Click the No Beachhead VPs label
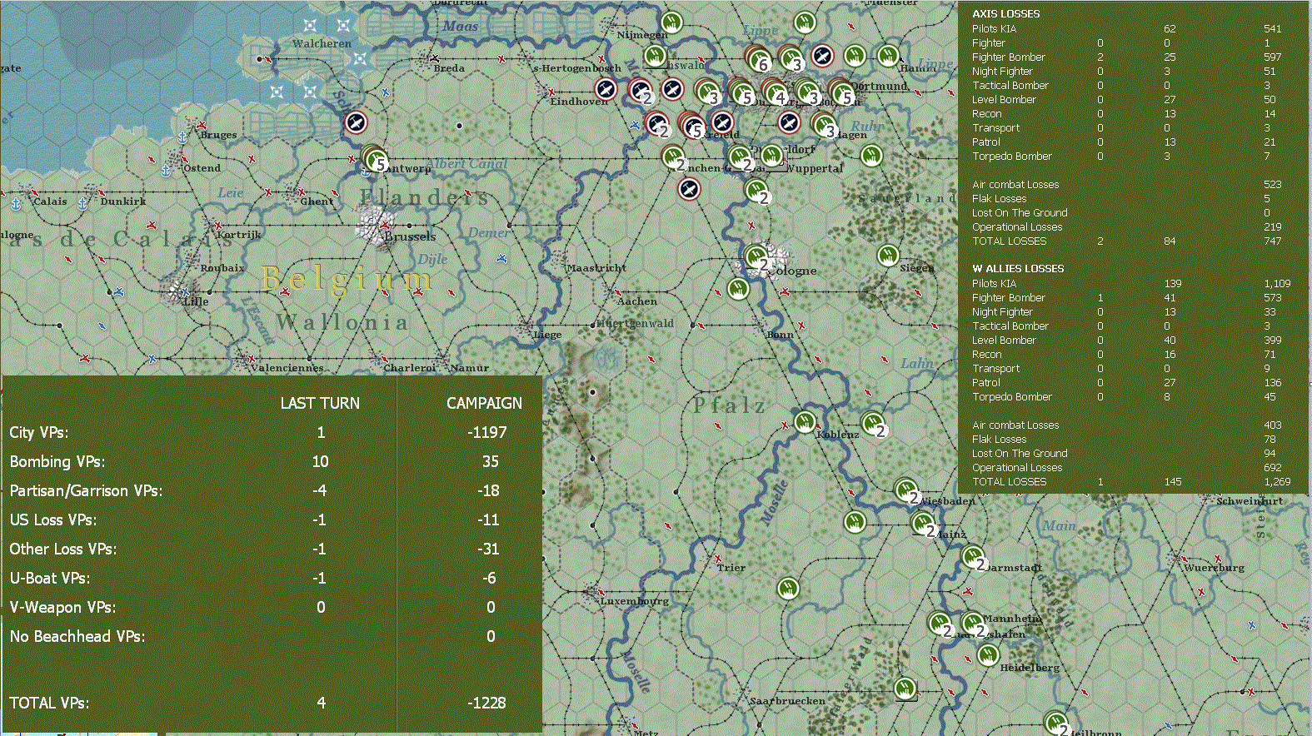This screenshot has height=736, width=1312. point(77,636)
